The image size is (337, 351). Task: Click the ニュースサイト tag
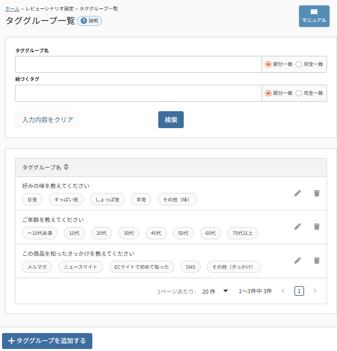click(80, 267)
